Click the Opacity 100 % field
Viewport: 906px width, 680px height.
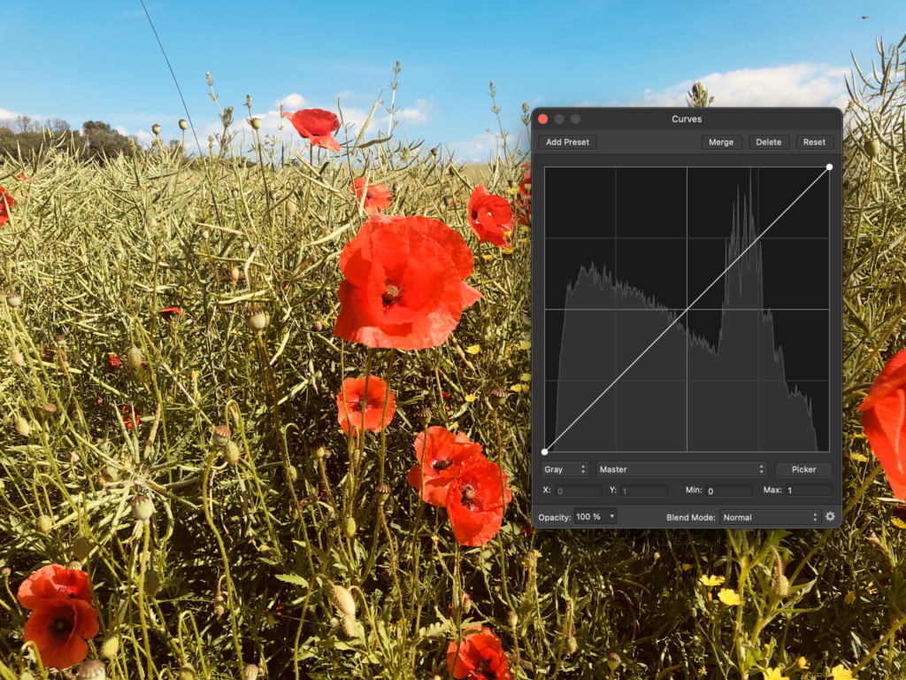click(590, 517)
